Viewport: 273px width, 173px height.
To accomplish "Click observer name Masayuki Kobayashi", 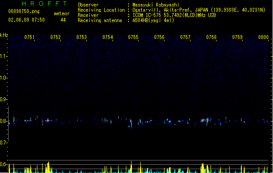I will 156,5.
